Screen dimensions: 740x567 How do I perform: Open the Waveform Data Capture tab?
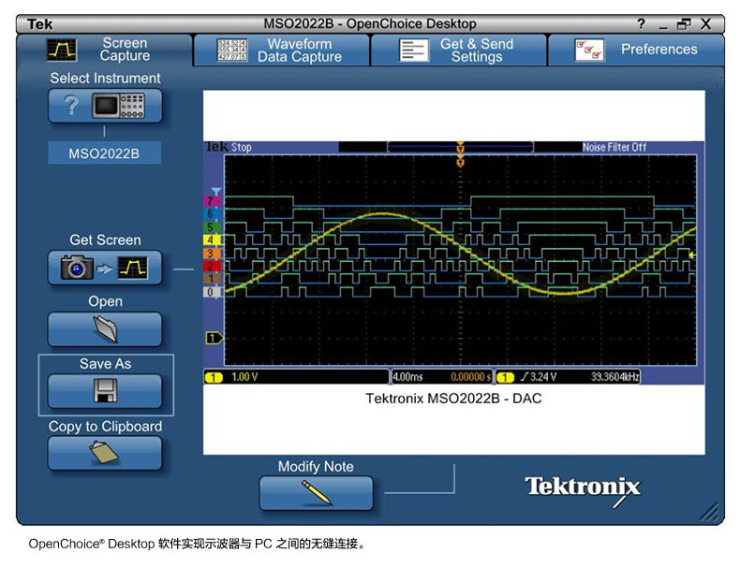click(x=282, y=50)
